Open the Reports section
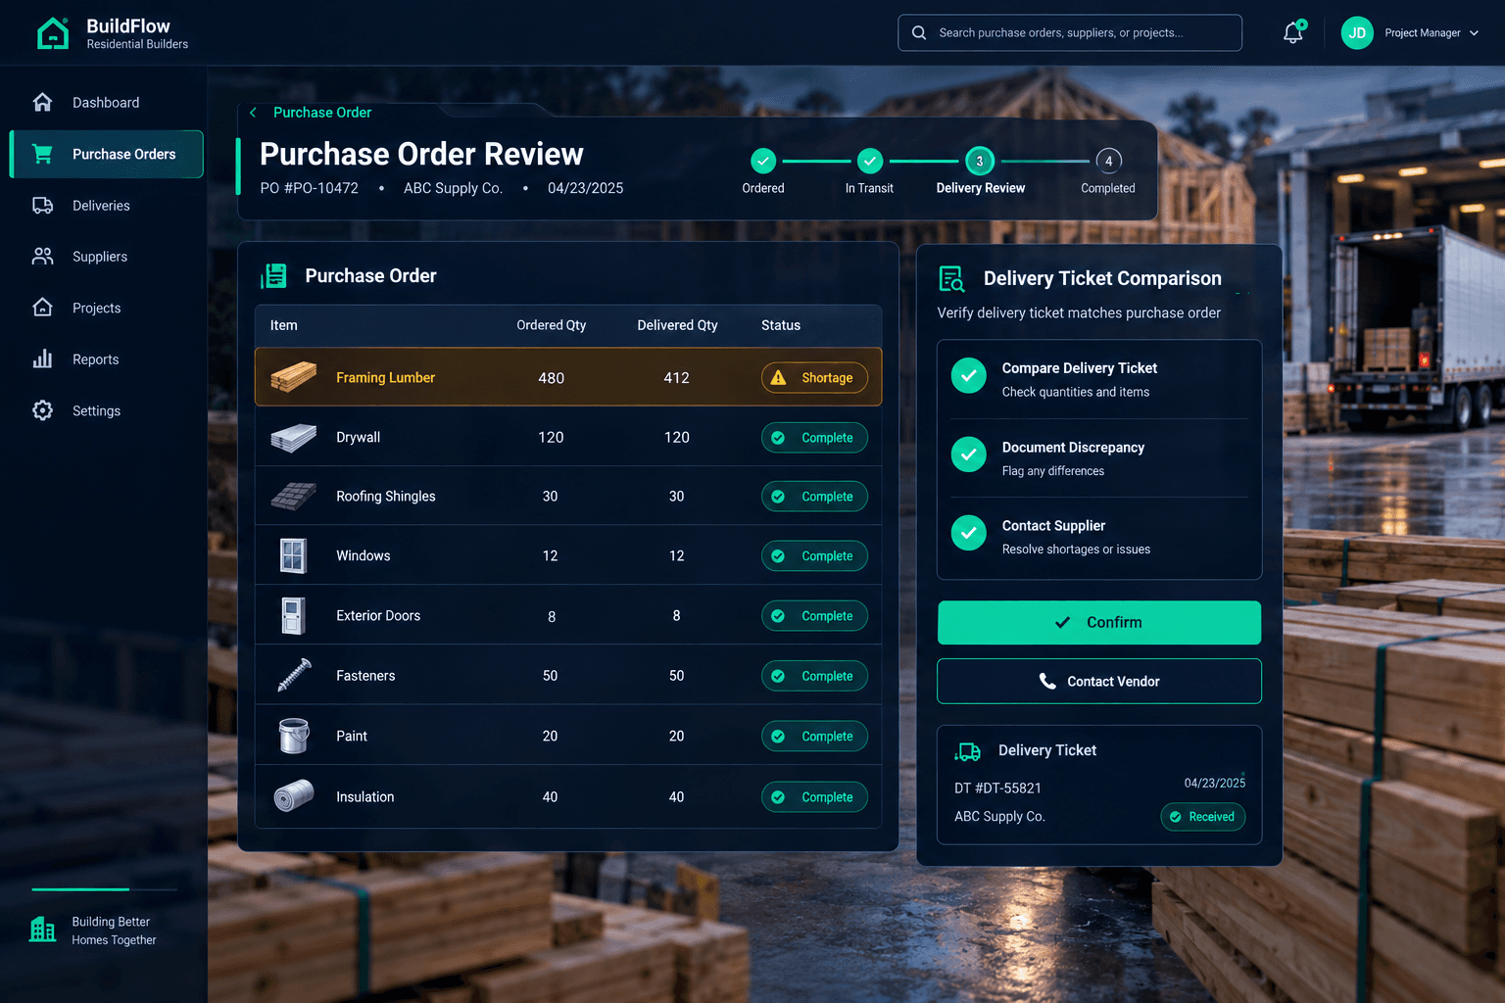 (106, 359)
